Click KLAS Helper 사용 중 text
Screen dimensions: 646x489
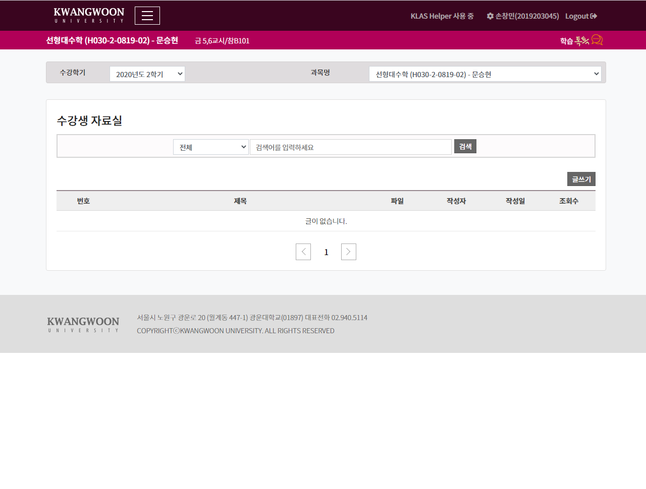coord(442,16)
